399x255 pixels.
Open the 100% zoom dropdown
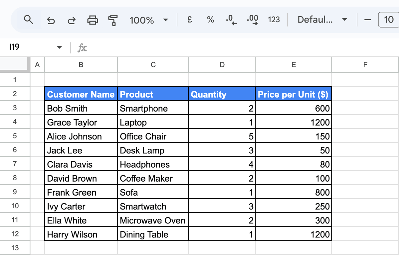point(149,20)
